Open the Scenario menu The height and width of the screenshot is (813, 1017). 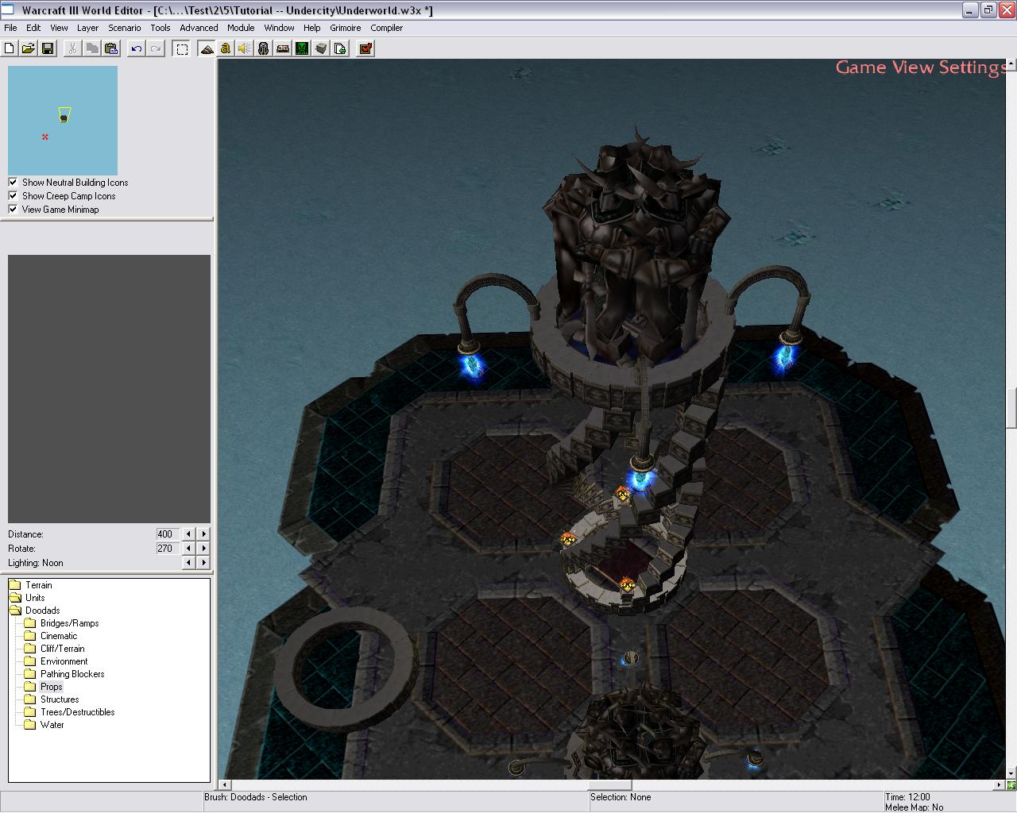(x=124, y=28)
